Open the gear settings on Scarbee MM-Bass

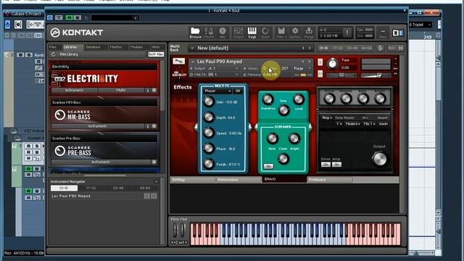click(x=154, y=126)
